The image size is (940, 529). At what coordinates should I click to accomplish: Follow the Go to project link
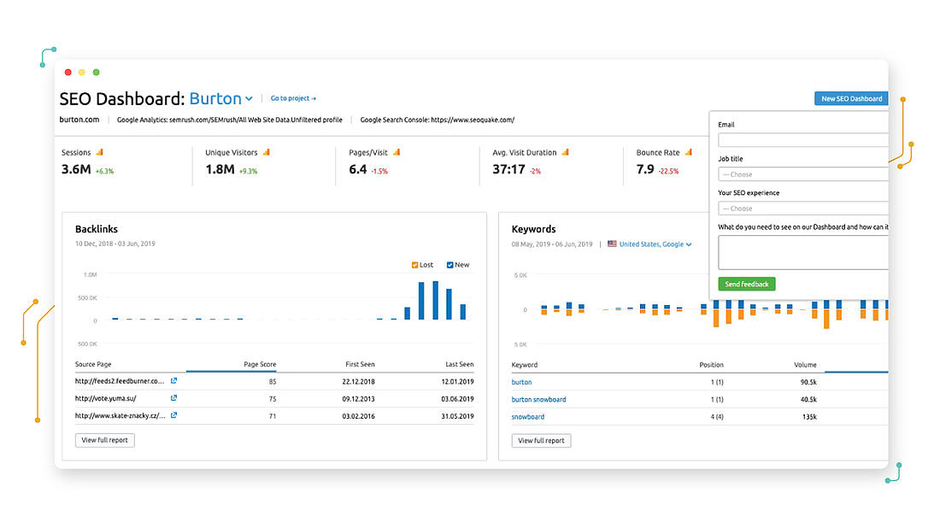(x=293, y=98)
